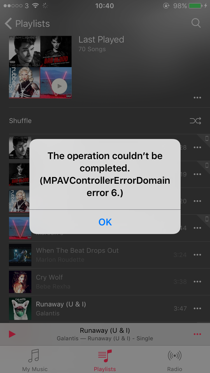
Task: Go back to Playlists
Action: (x=27, y=24)
